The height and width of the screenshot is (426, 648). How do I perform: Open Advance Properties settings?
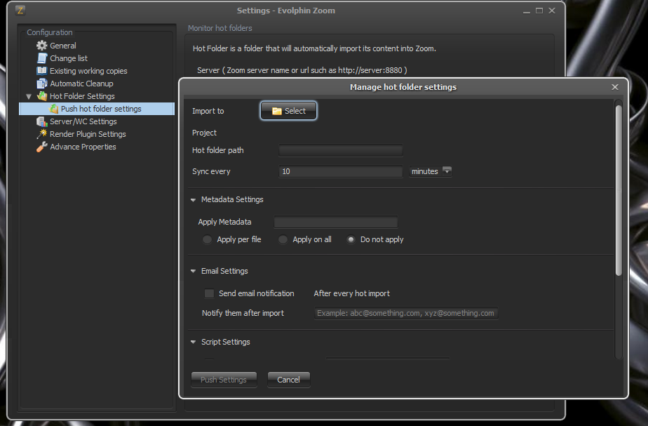point(83,147)
